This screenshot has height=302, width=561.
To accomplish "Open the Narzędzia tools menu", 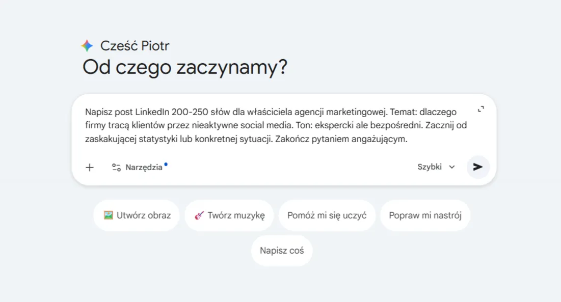I will coord(143,167).
